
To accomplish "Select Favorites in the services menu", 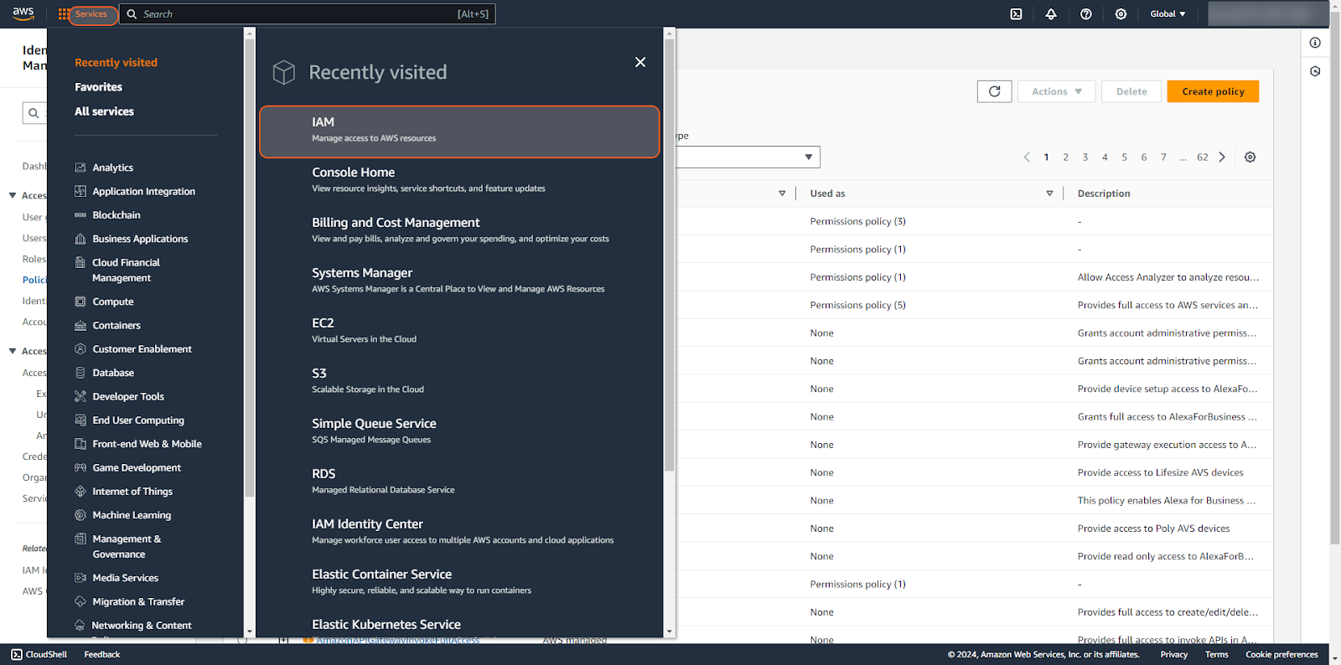I will 98,87.
